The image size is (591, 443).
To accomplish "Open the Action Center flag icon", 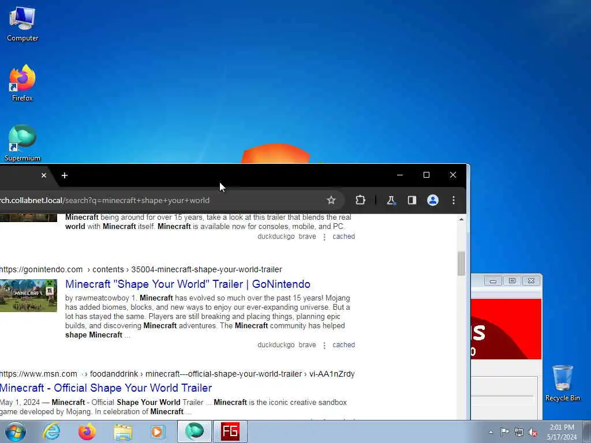I will [504, 432].
